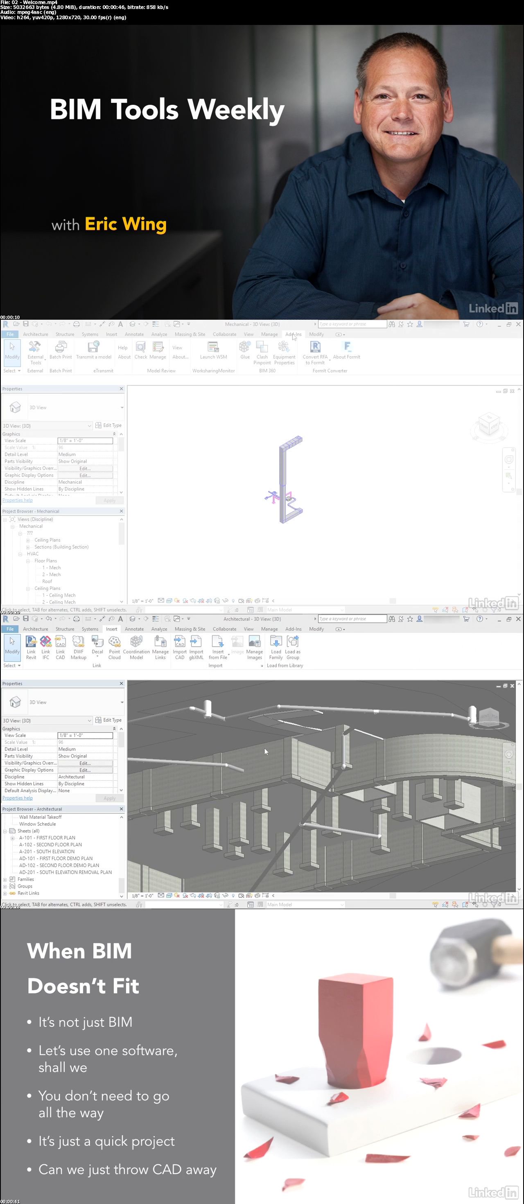
Task: Collapse HVAC node in Mechanical Project Browser
Action: click(20, 554)
